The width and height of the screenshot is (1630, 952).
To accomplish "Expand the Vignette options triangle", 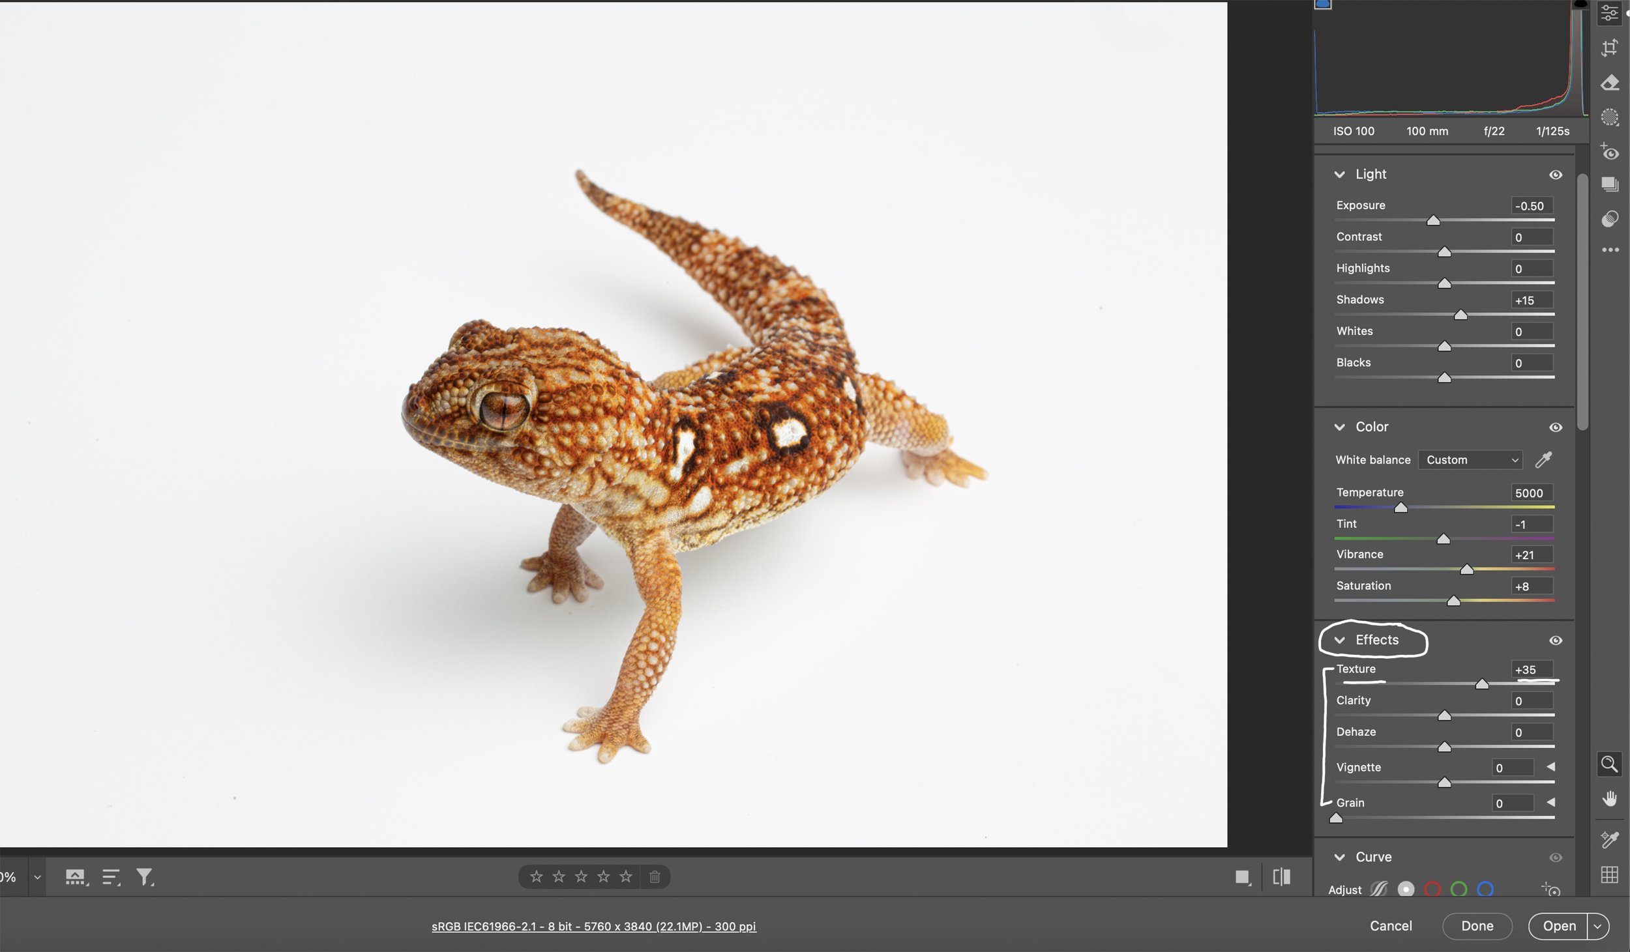I will [x=1550, y=767].
